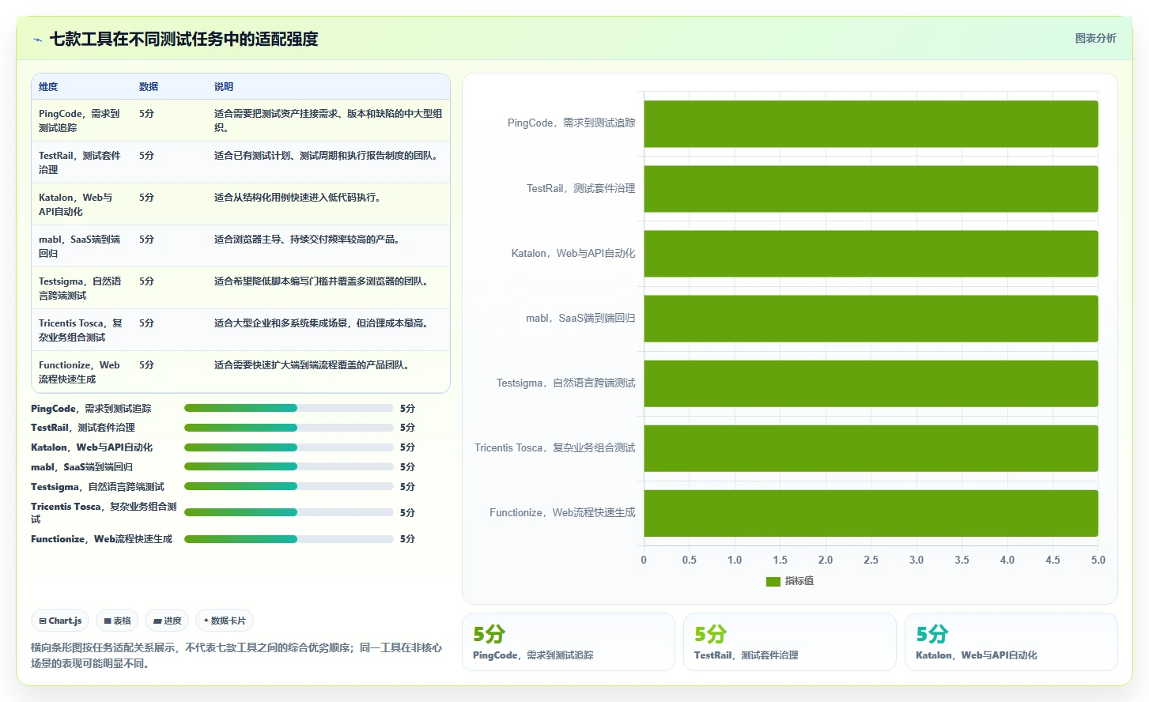
Task: Click the green 指标值 legend swatch
Action: (x=773, y=581)
